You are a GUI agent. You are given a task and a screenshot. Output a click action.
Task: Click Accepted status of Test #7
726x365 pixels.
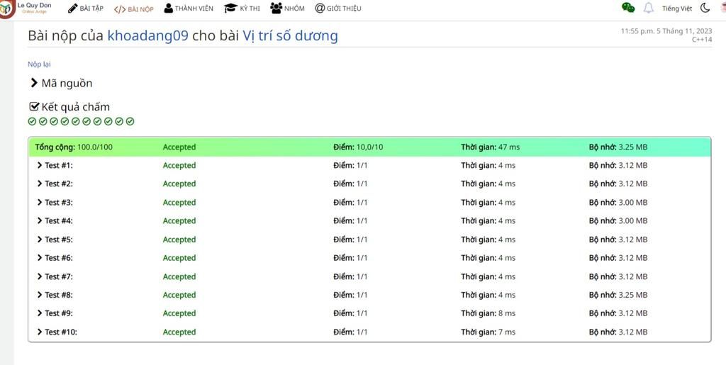(x=179, y=276)
